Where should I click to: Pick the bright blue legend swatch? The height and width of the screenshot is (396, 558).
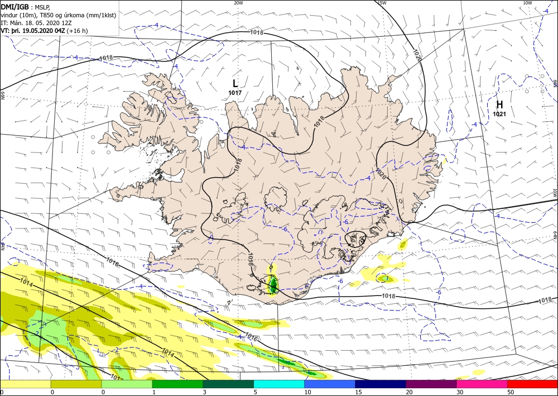pos(330,384)
